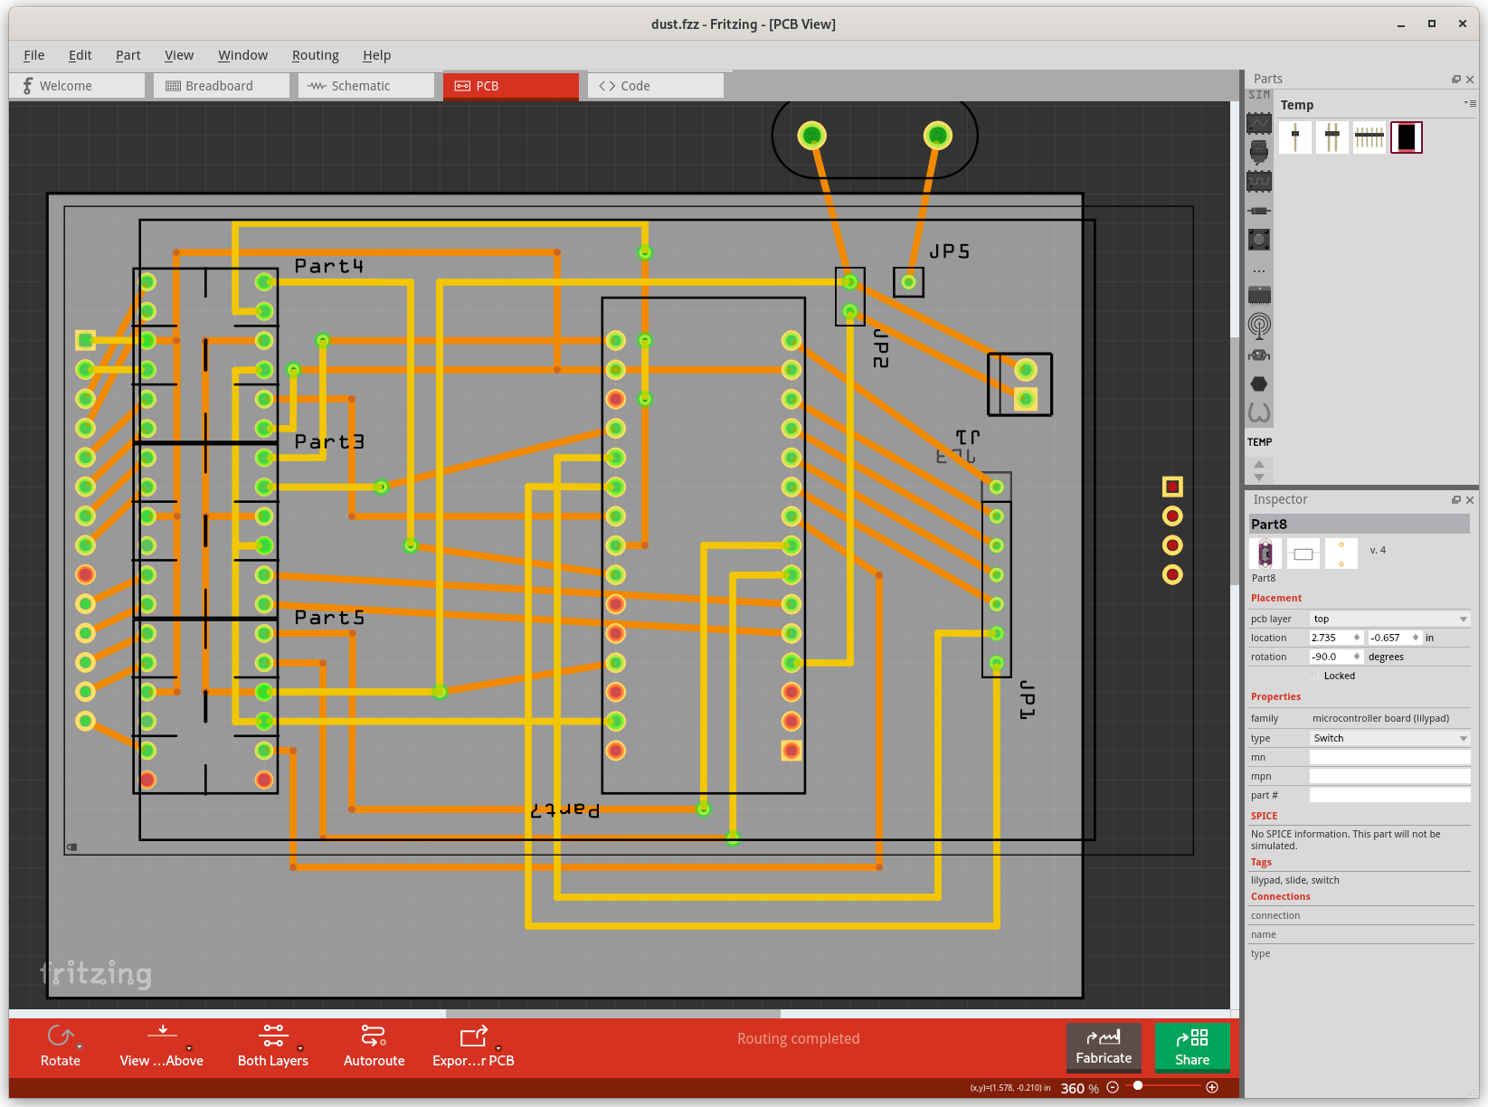
Task: Open the pcb layer dropdown showing top
Action: click(1388, 619)
